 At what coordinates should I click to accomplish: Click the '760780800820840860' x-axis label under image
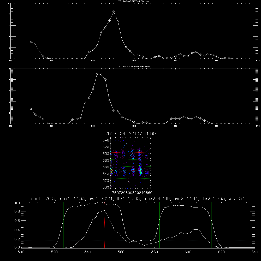coord(132,193)
